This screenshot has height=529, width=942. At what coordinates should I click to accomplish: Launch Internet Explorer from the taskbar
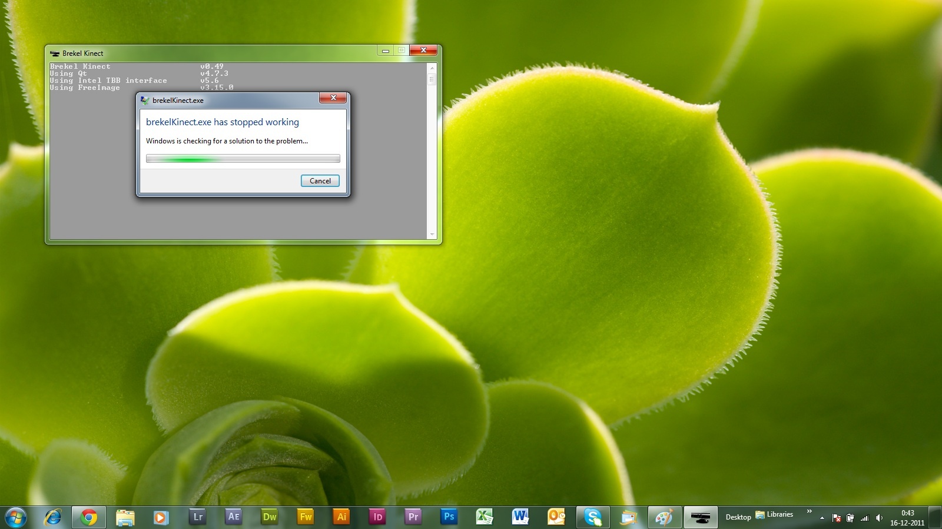click(53, 517)
